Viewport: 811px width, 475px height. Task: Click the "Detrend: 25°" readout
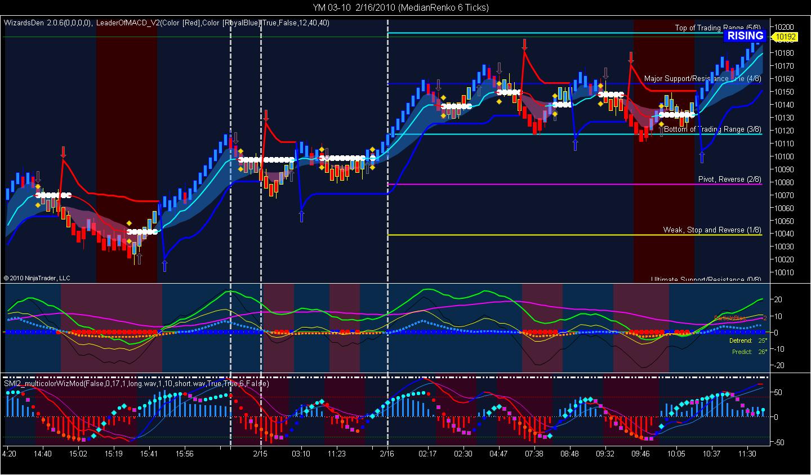pyautogui.click(x=750, y=341)
